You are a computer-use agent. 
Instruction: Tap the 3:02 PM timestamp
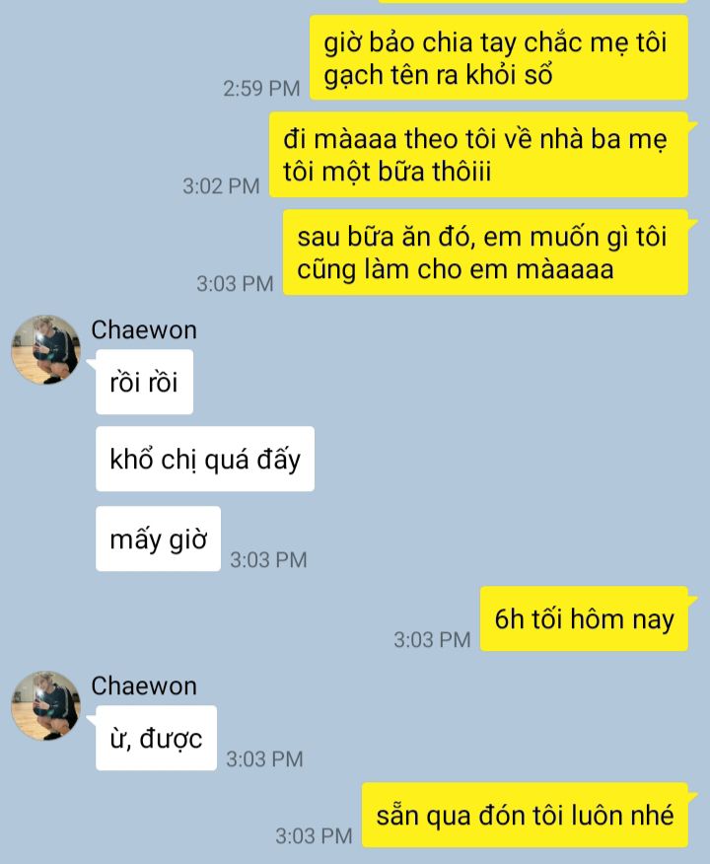pos(221,186)
